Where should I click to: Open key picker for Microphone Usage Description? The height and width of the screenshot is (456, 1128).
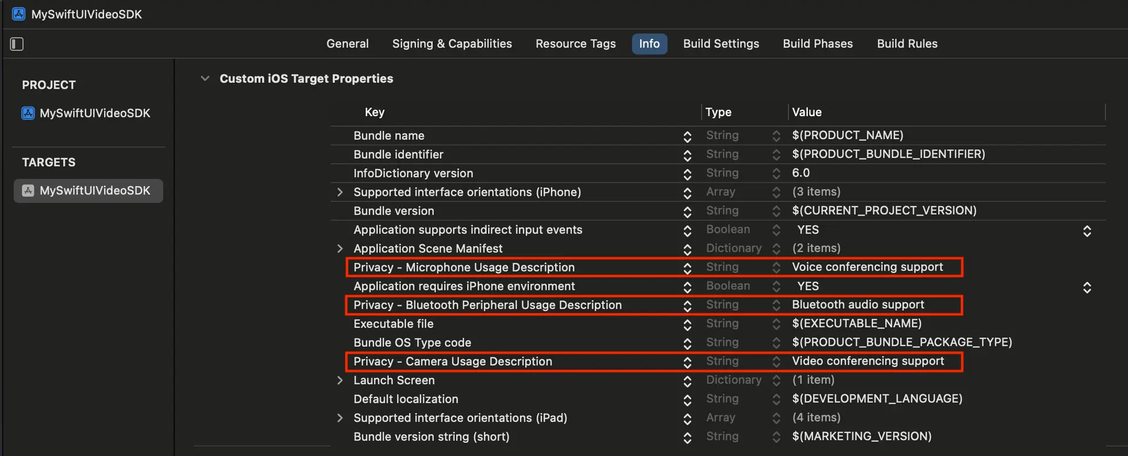coord(687,268)
